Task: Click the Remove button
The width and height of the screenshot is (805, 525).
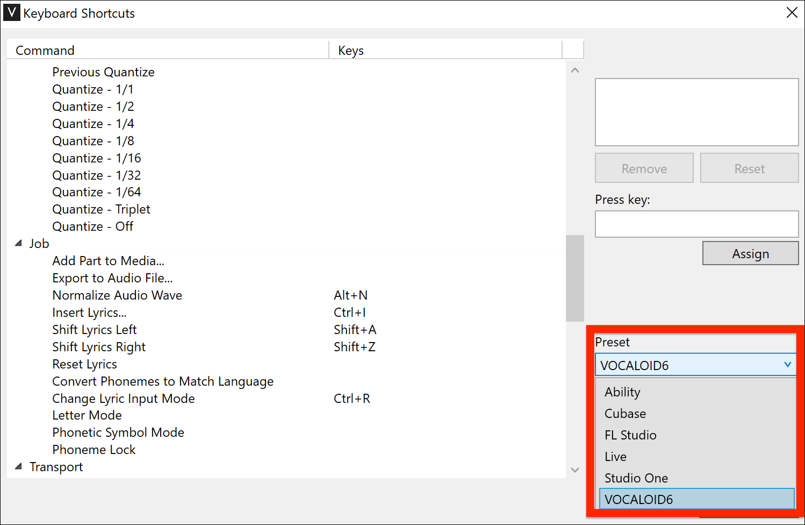Action: pos(644,168)
